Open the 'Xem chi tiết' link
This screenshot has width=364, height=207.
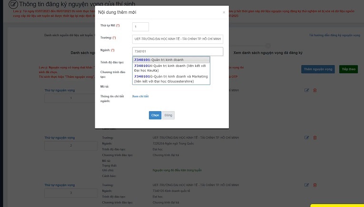140,96
